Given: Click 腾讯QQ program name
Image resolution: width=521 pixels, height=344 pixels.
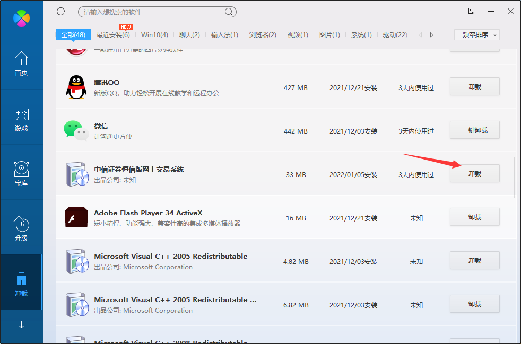Looking at the screenshot, I should pyautogui.click(x=107, y=82).
